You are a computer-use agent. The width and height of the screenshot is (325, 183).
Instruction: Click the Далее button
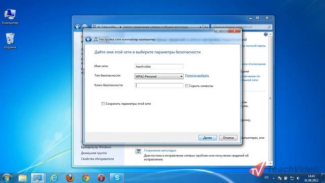[x=208, y=138]
